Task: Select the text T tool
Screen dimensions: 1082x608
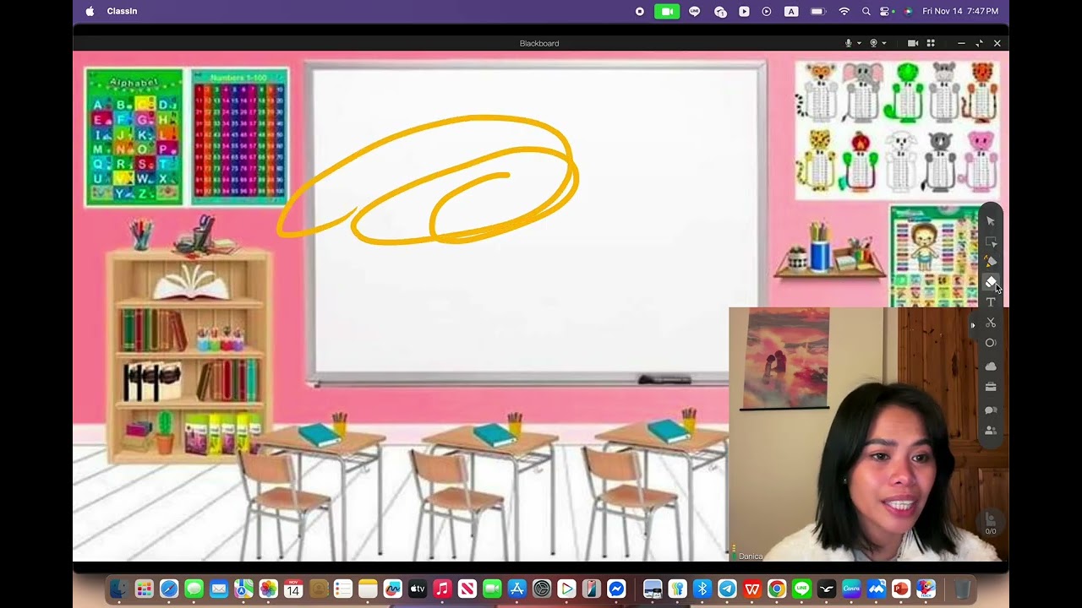Action: coord(991,302)
